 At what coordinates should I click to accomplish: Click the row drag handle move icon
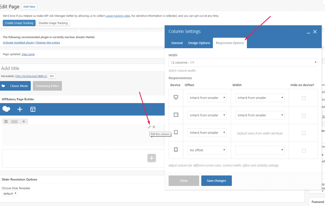6,121
